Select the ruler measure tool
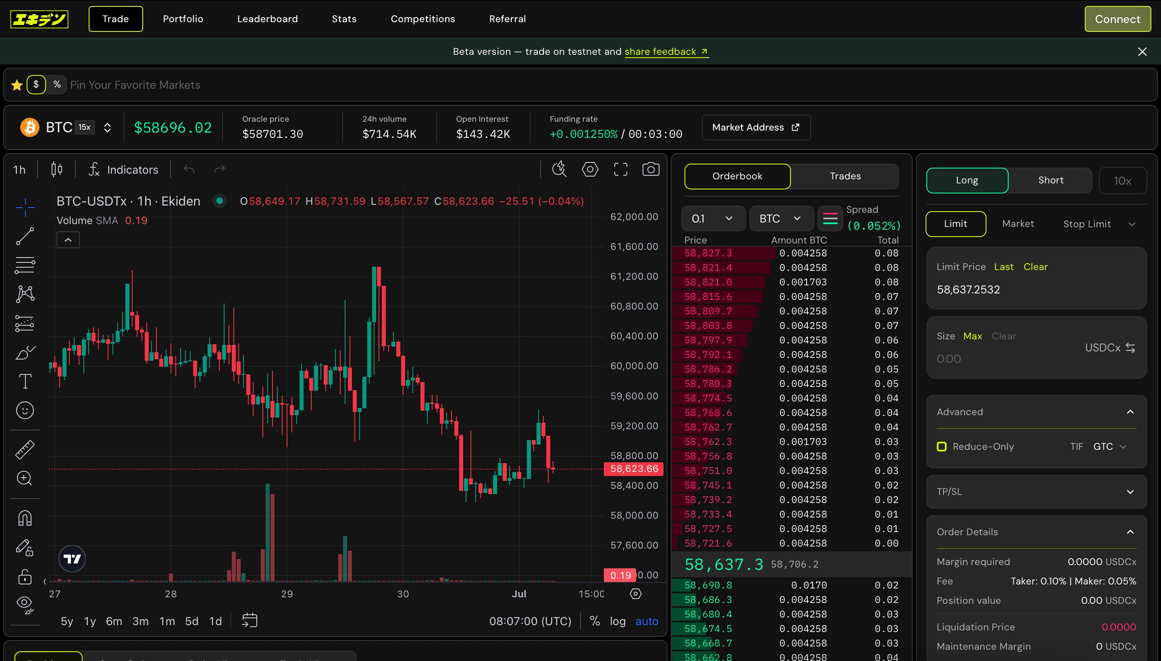Image resolution: width=1161 pixels, height=661 pixels. click(x=25, y=449)
